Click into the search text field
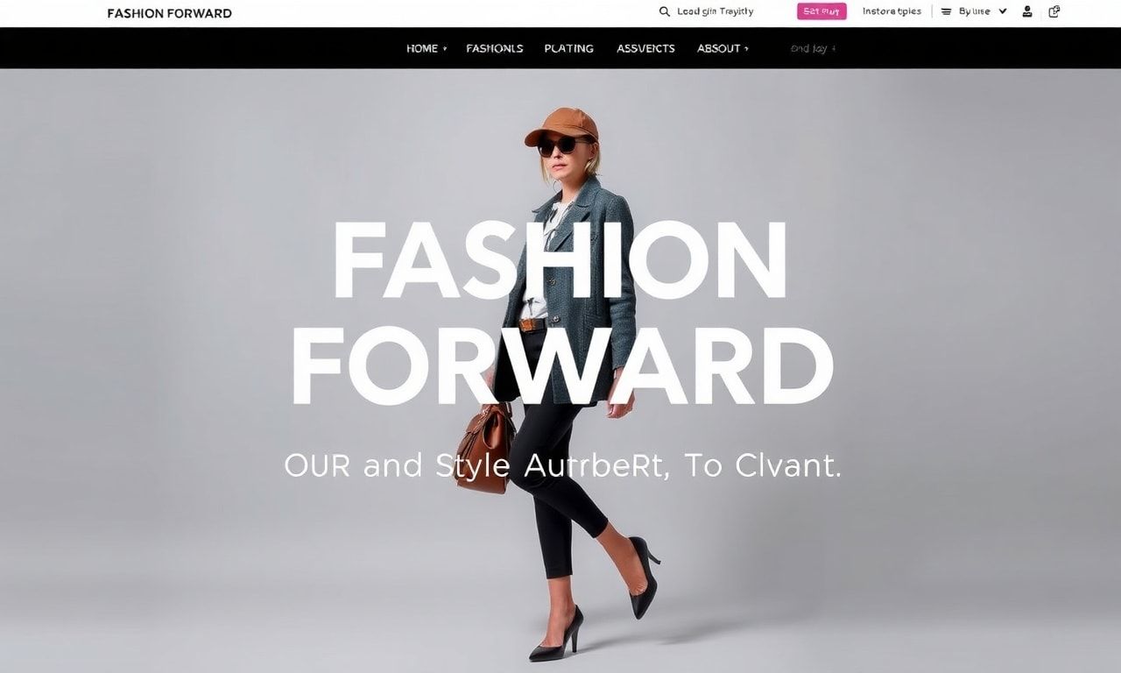The image size is (1121, 673). click(x=716, y=11)
